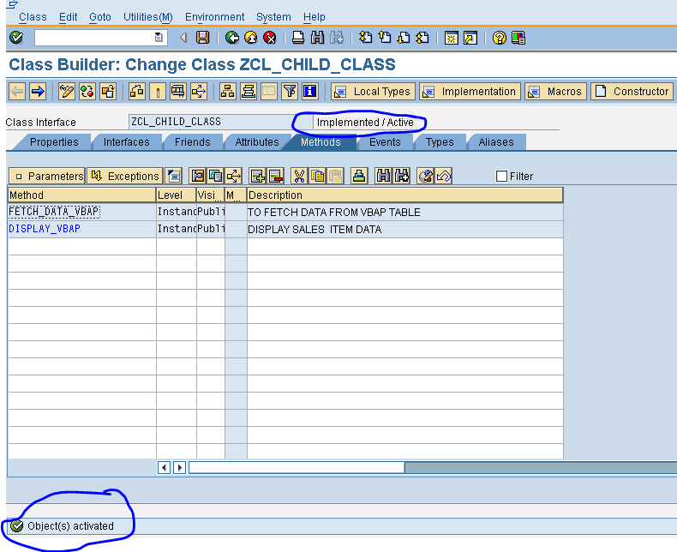Image resolution: width=677 pixels, height=552 pixels.
Task: Click the filter funnel icon in application toolbar
Action: click(290, 92)
